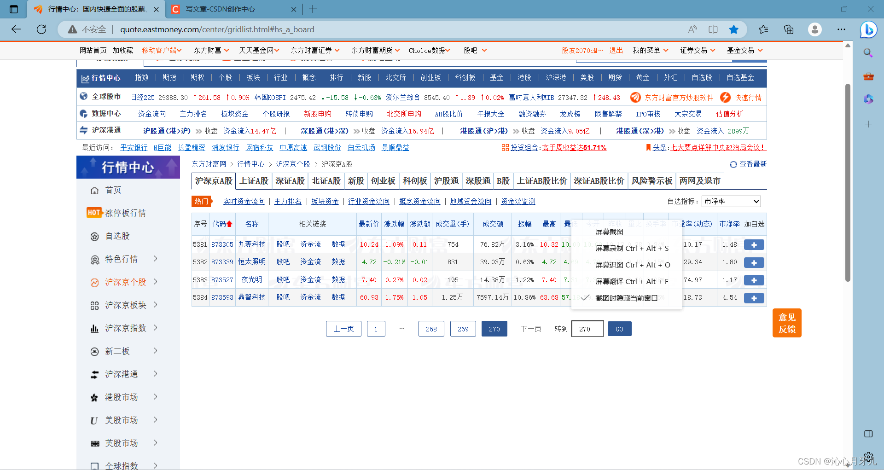The height and width of the screenshot is (470, 884).
Task: Open the favorites list icon
Action: 763,29
